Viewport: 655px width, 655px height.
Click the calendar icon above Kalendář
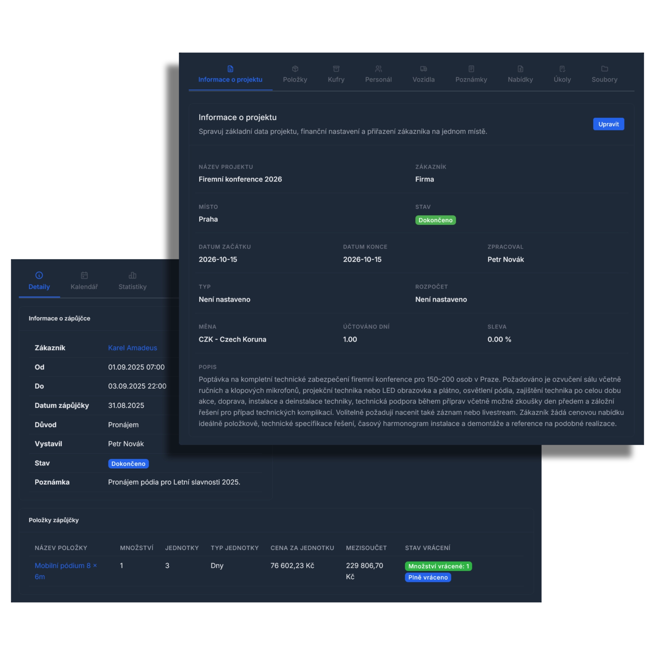[x=84, y=275]
